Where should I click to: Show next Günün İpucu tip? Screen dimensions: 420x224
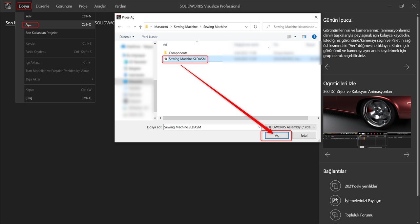[x=407, y=67]
